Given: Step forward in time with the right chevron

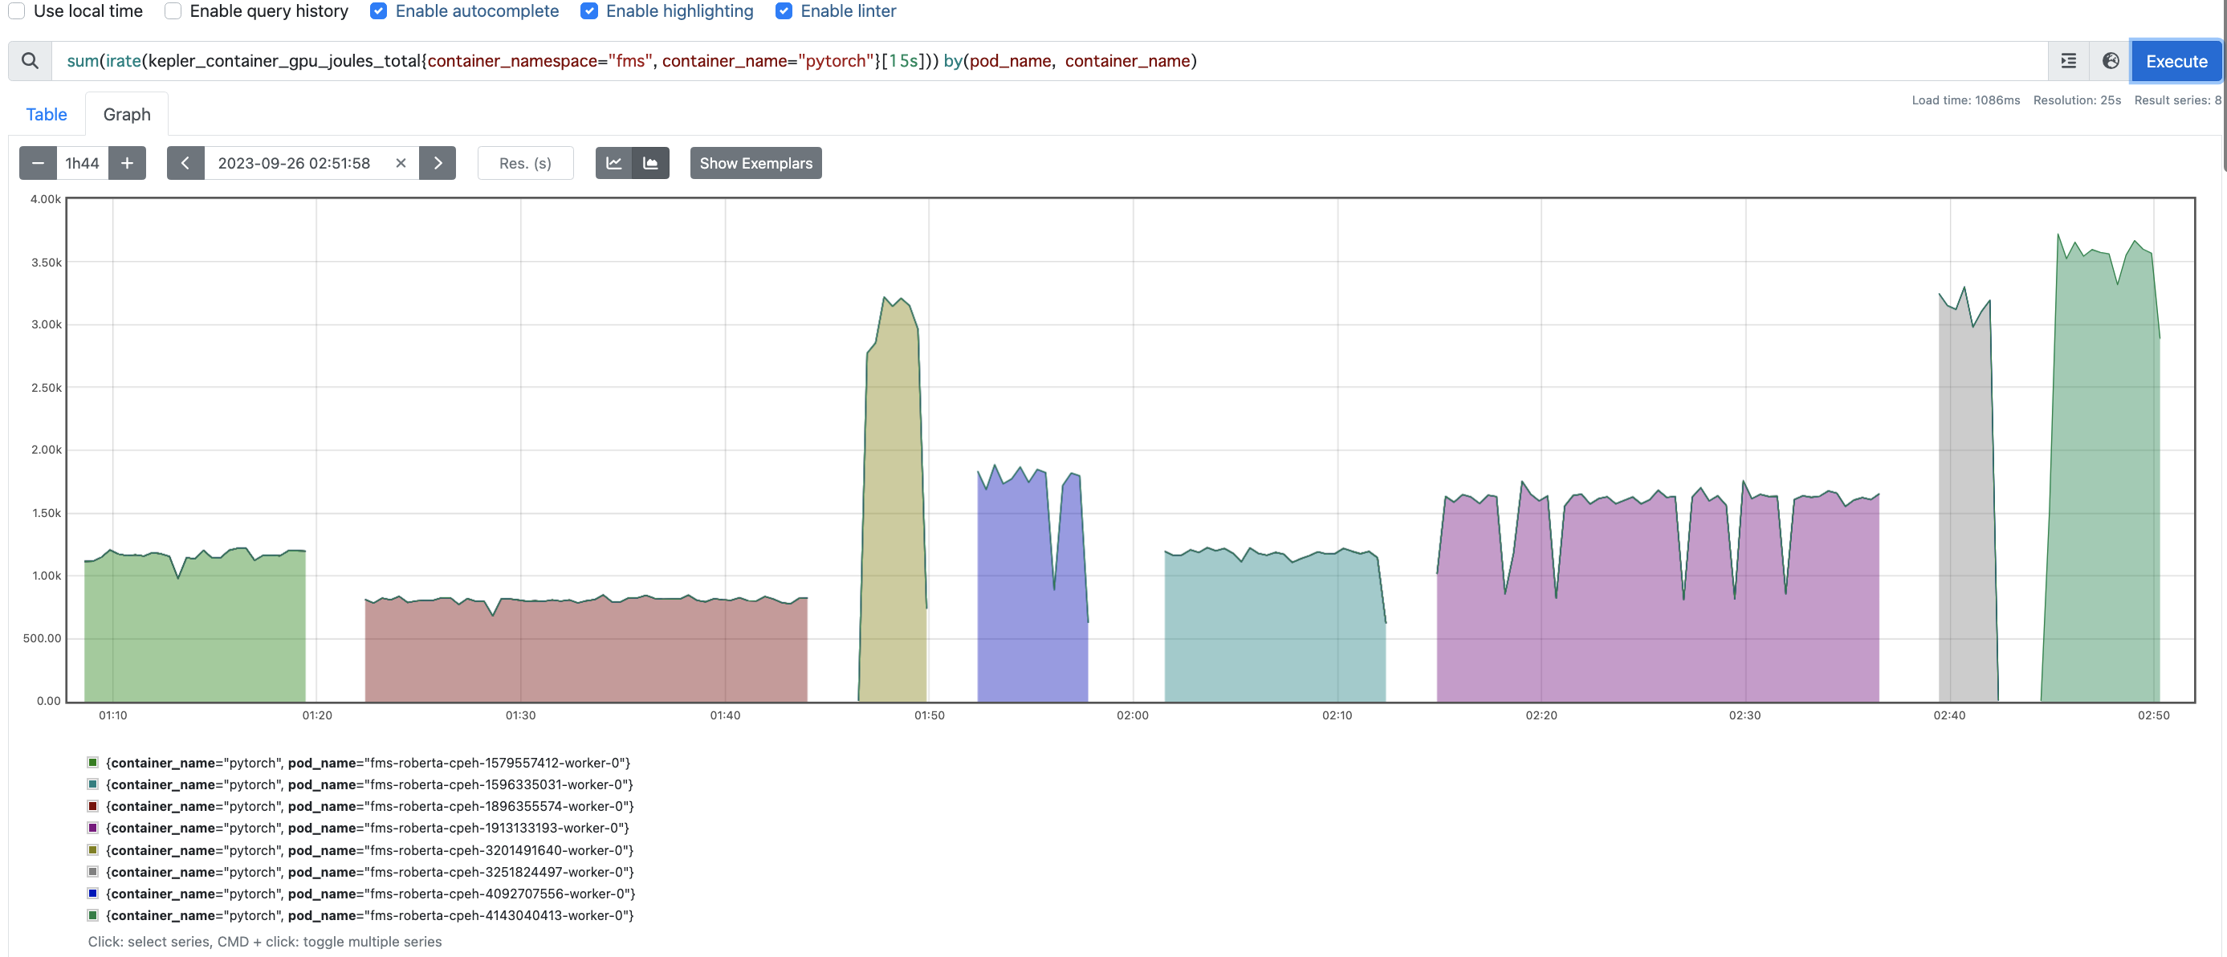Looking at the screenshot, I should point(438,162).
